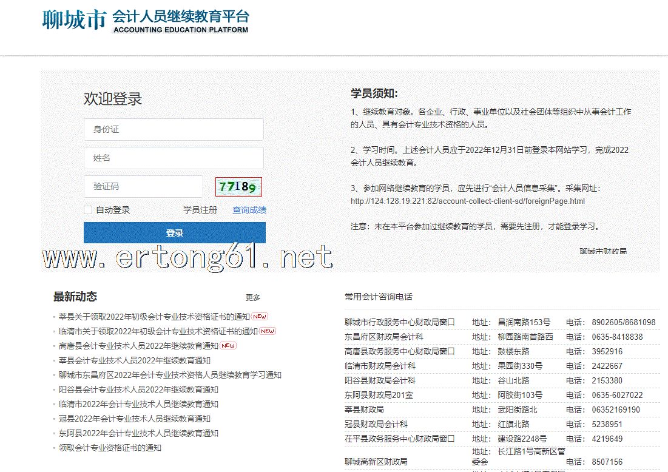Open the 学员注册 link
The height and width of the screenshot is (472, 668).
point(200,210)
